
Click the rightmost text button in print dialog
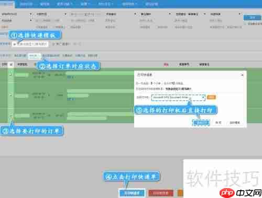tap(235, 123)
